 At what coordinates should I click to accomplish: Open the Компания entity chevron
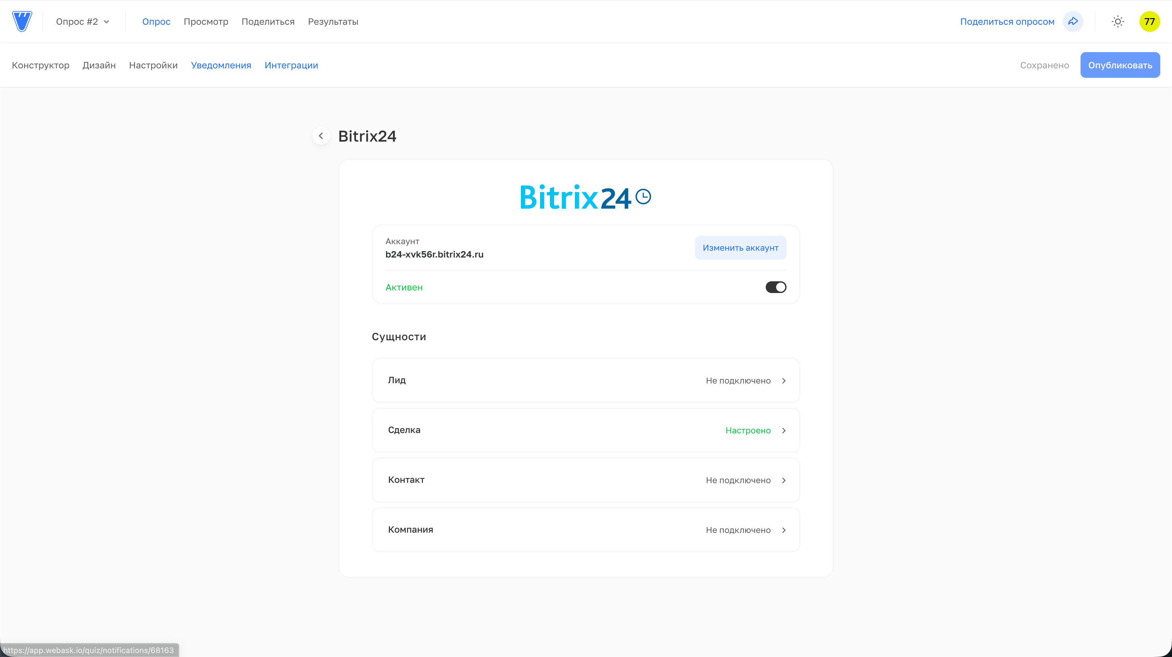(x=784, y=530)
